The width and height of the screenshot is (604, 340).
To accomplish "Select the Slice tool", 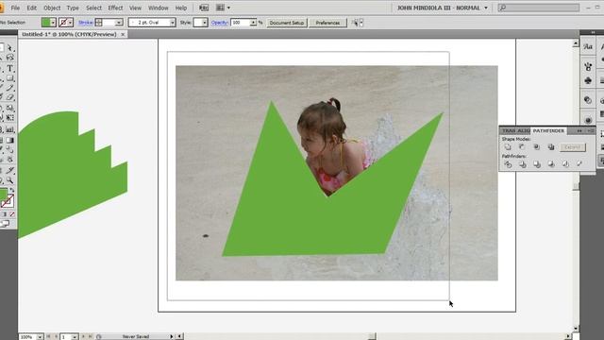I will coord(10,170).
